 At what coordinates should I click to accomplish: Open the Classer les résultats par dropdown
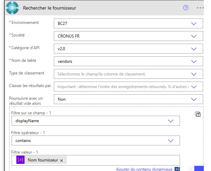coord(194,86)
